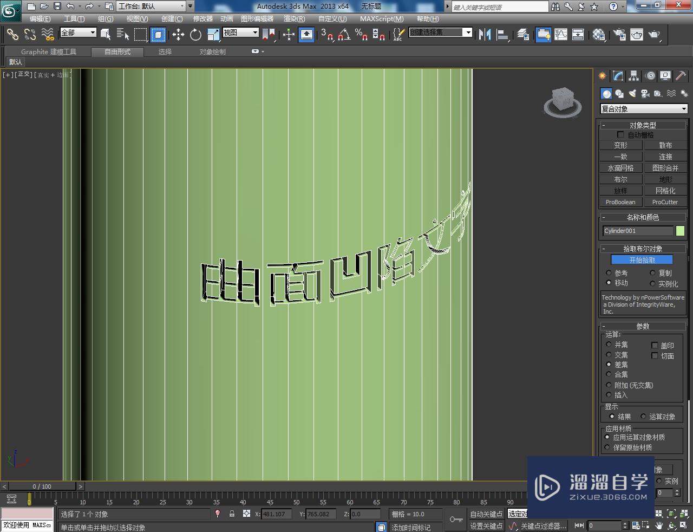
Task: Click the Align tool icon
Action: pyautogui.click(x=503, y=35)
